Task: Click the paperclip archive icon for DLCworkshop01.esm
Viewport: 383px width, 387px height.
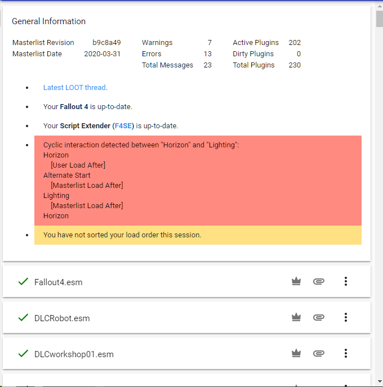Action: (x=318, y=353)
